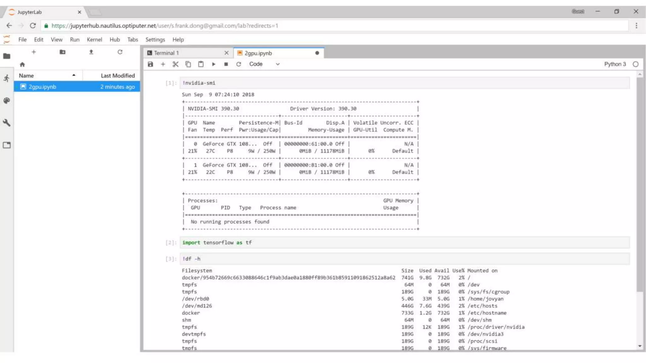Cut selected cell with the scissors icon
Image resolution: width=646 pixels, height=363 pixels.
(175, 64)
